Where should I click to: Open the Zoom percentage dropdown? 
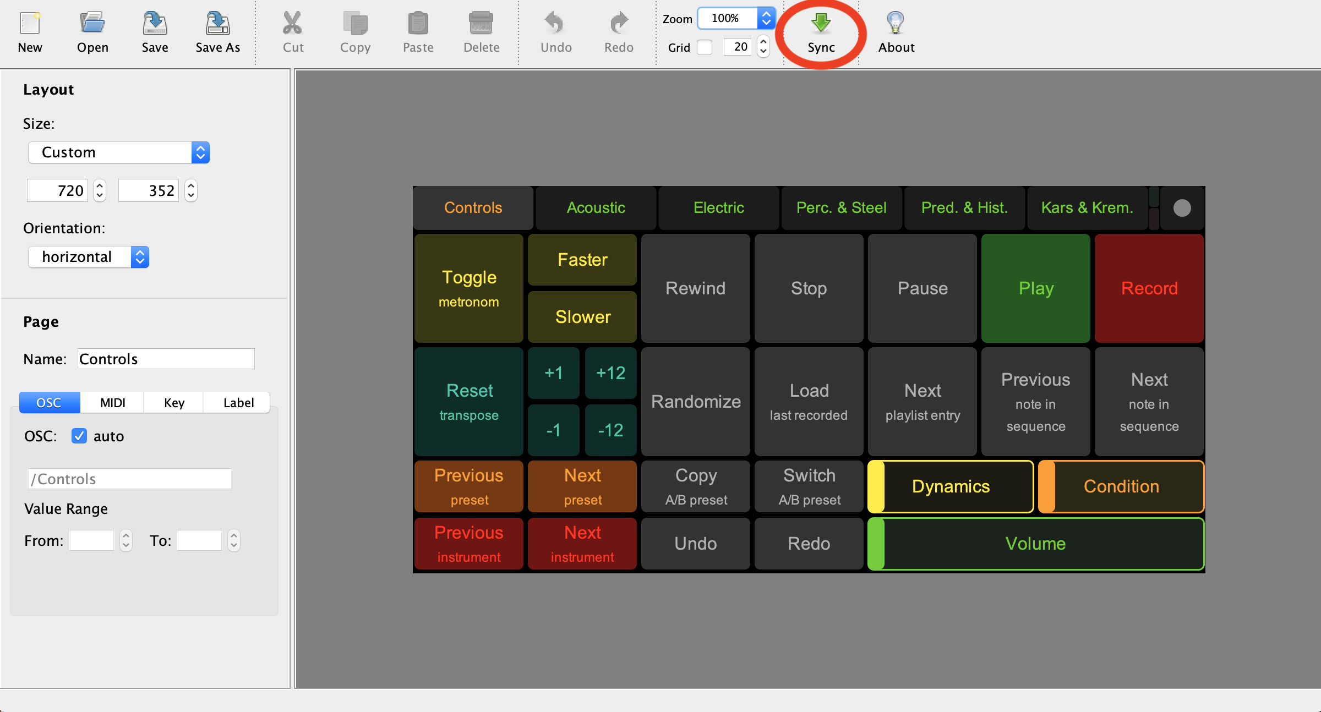coord(736,18)
